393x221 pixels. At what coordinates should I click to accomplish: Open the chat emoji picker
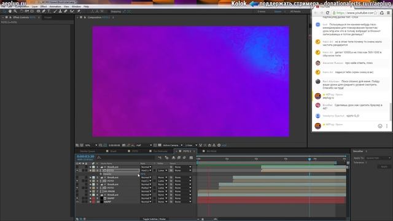[x=380, y=126]
